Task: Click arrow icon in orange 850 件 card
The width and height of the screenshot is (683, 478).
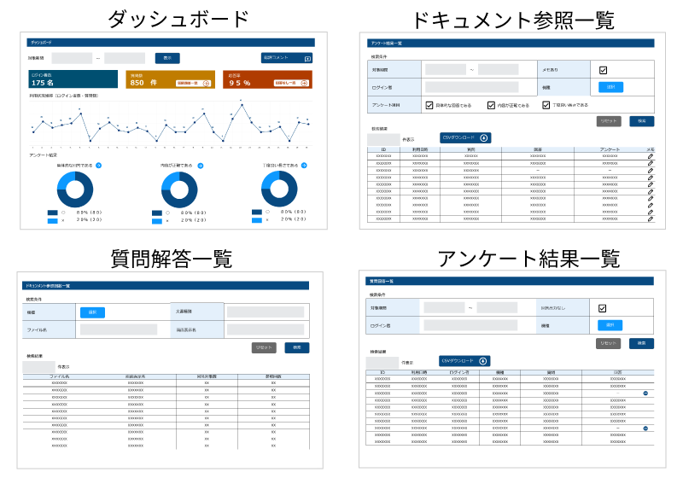Action: pyautogui.click(x=206, y=83)
